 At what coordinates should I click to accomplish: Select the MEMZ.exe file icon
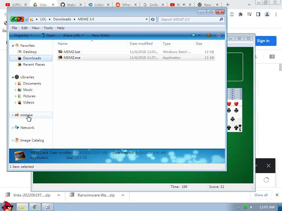[60, 57]
